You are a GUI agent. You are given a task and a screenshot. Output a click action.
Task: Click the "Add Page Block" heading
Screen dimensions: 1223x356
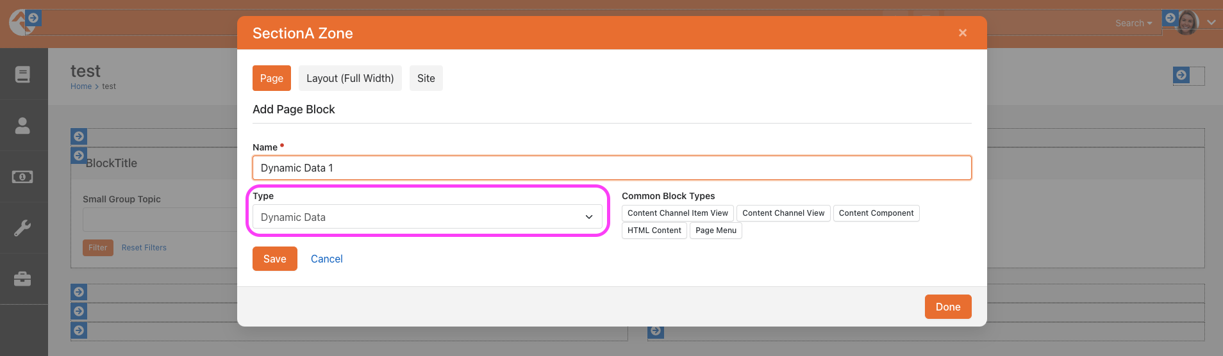(x=294, y=109)
